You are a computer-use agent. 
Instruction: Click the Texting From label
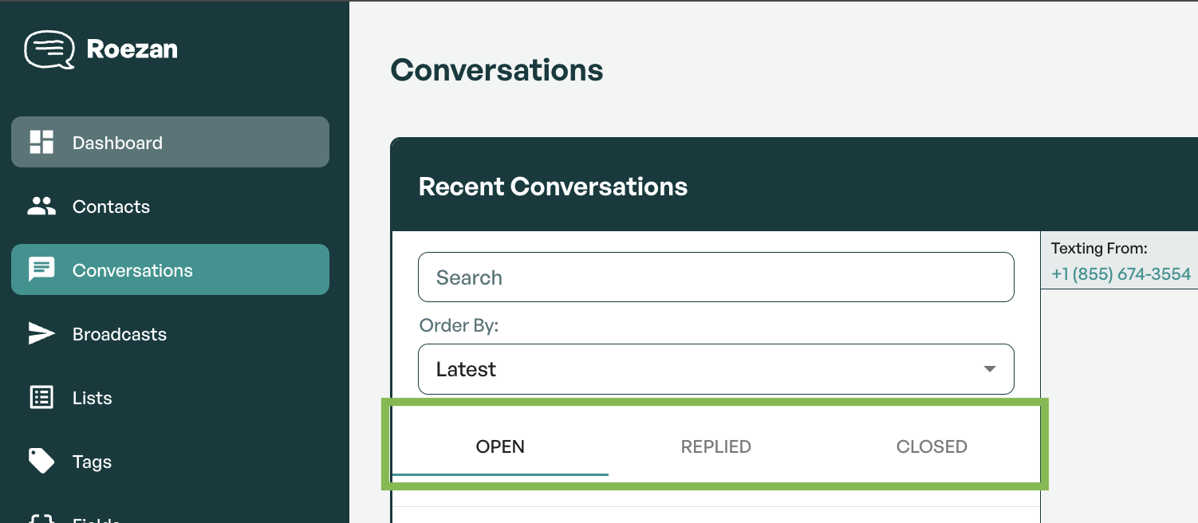pos(1098,249)
